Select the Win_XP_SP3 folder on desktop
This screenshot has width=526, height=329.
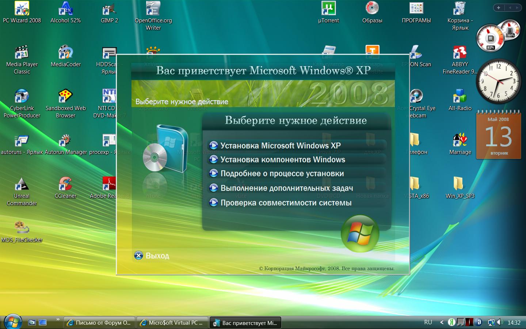click(460, 188)
